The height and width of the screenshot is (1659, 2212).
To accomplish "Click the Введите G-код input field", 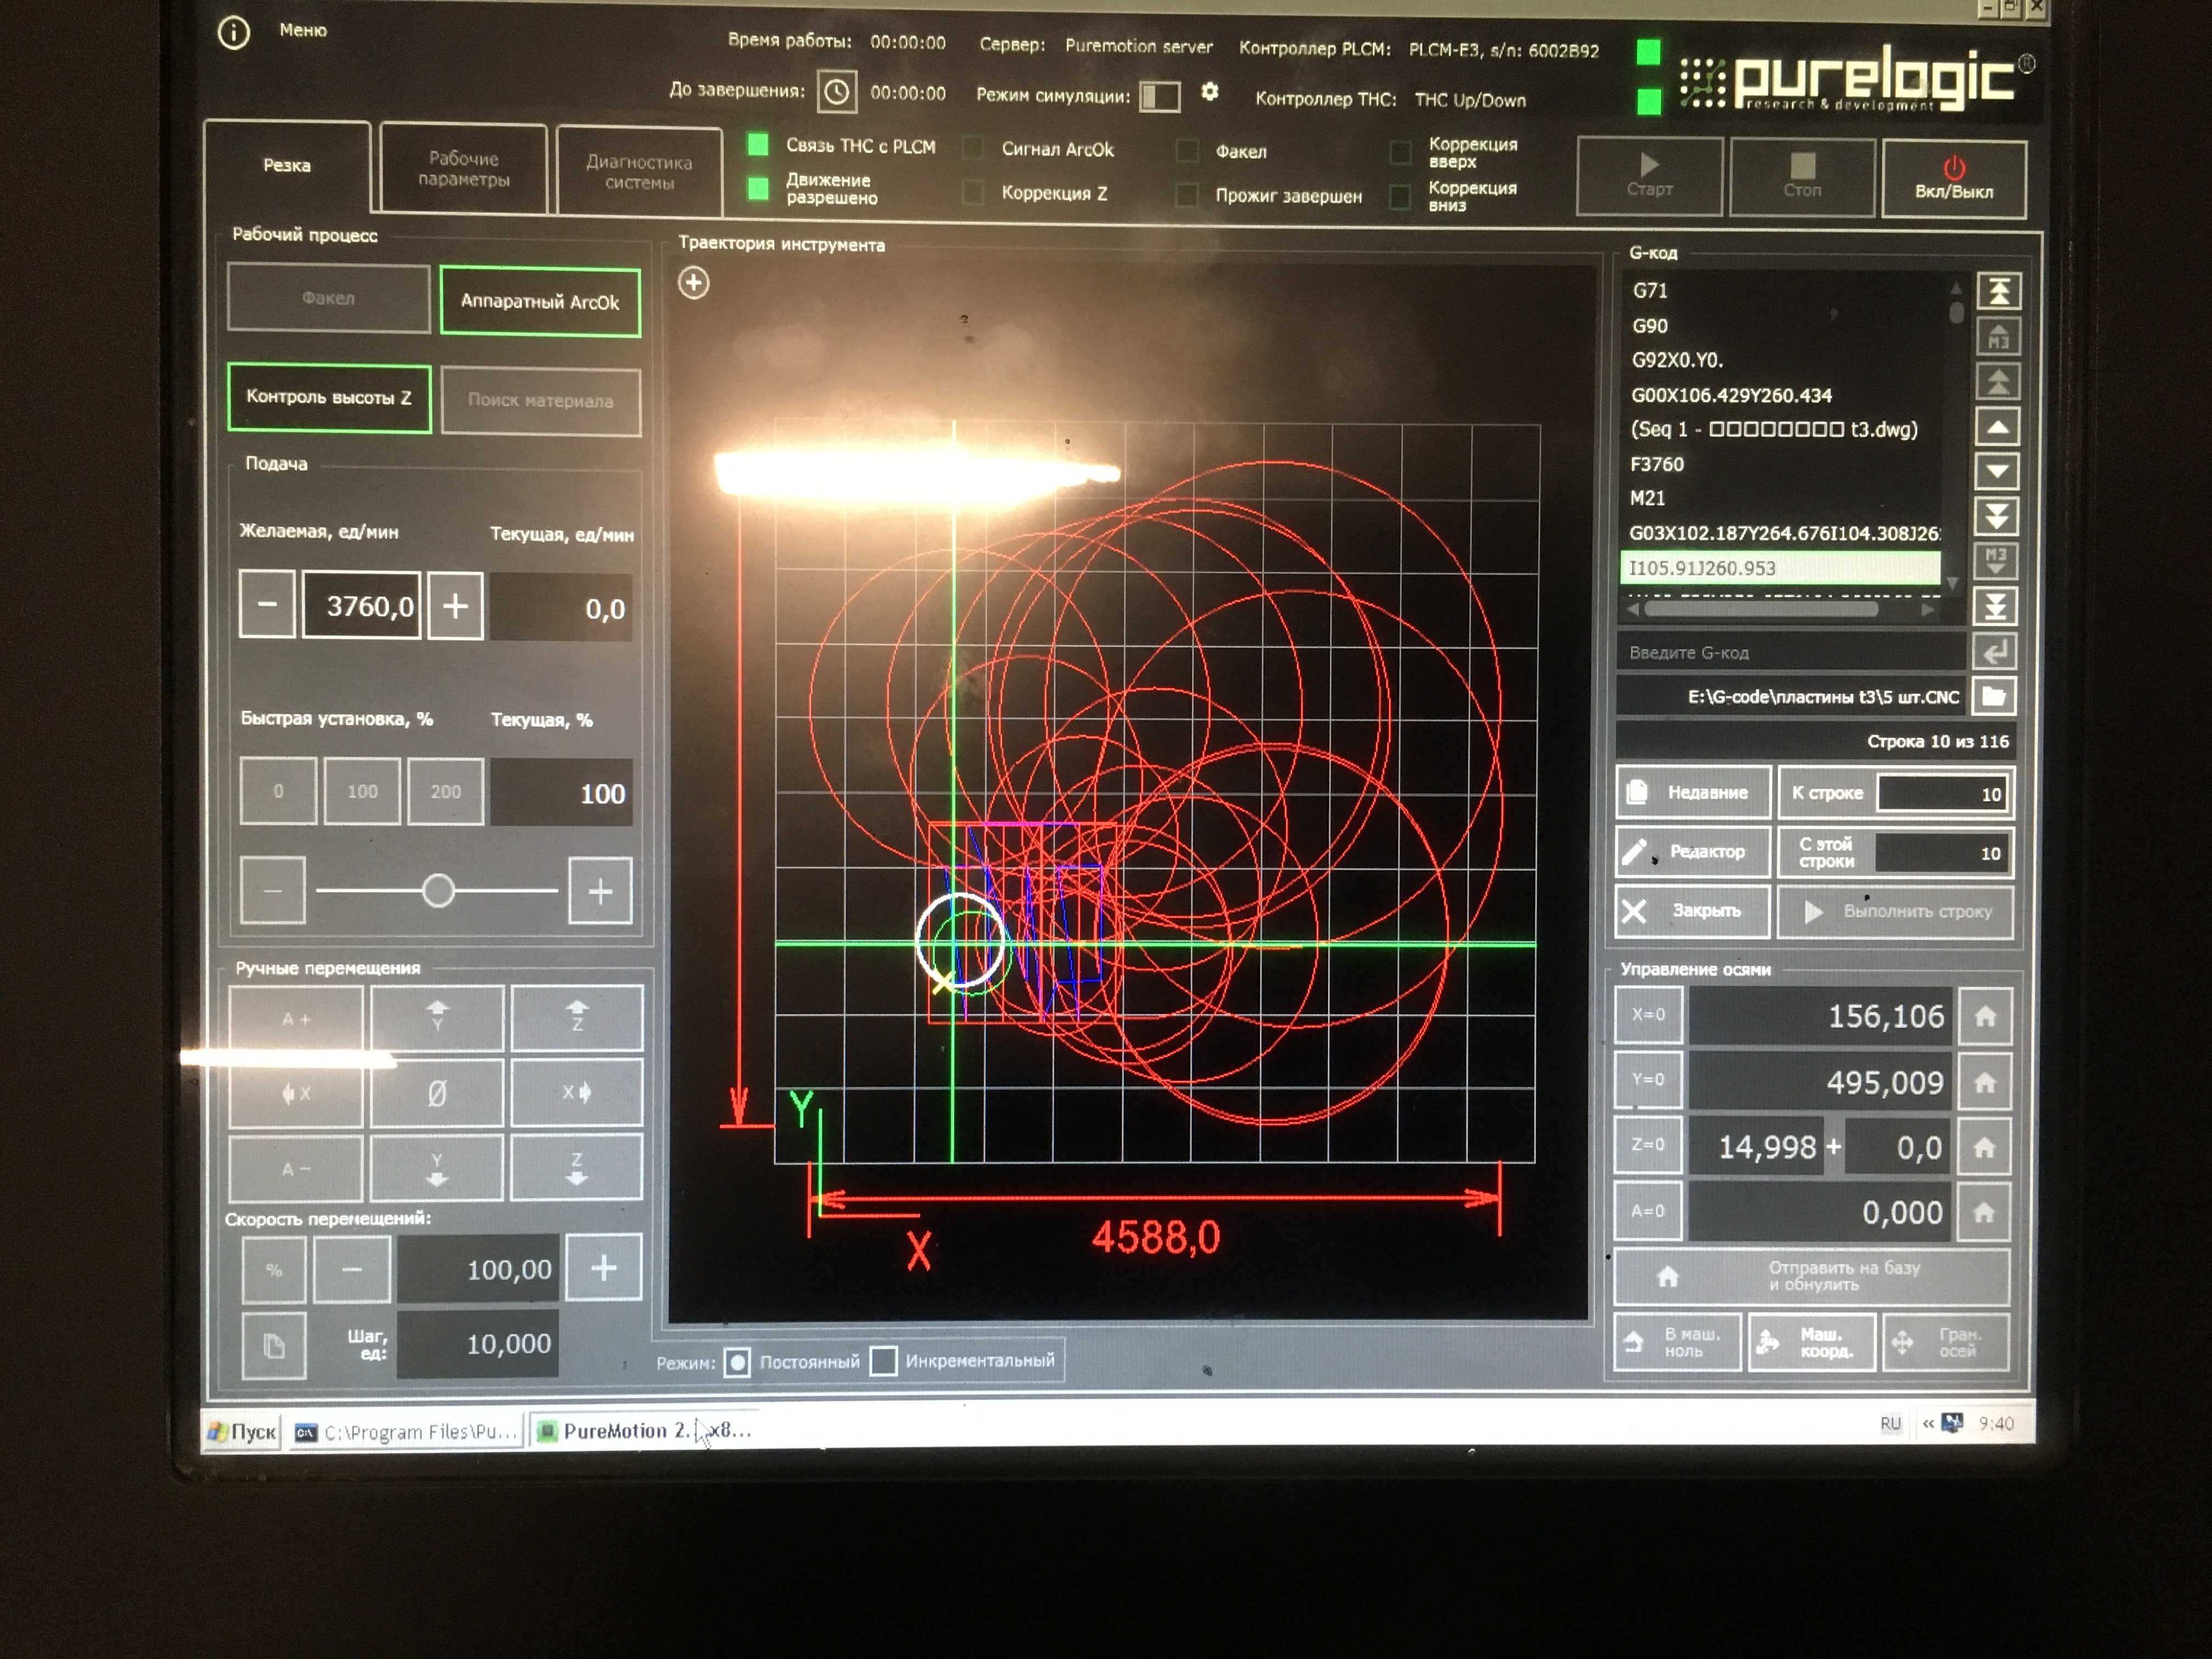I will pyautogui.click(x=1790, y=653).
